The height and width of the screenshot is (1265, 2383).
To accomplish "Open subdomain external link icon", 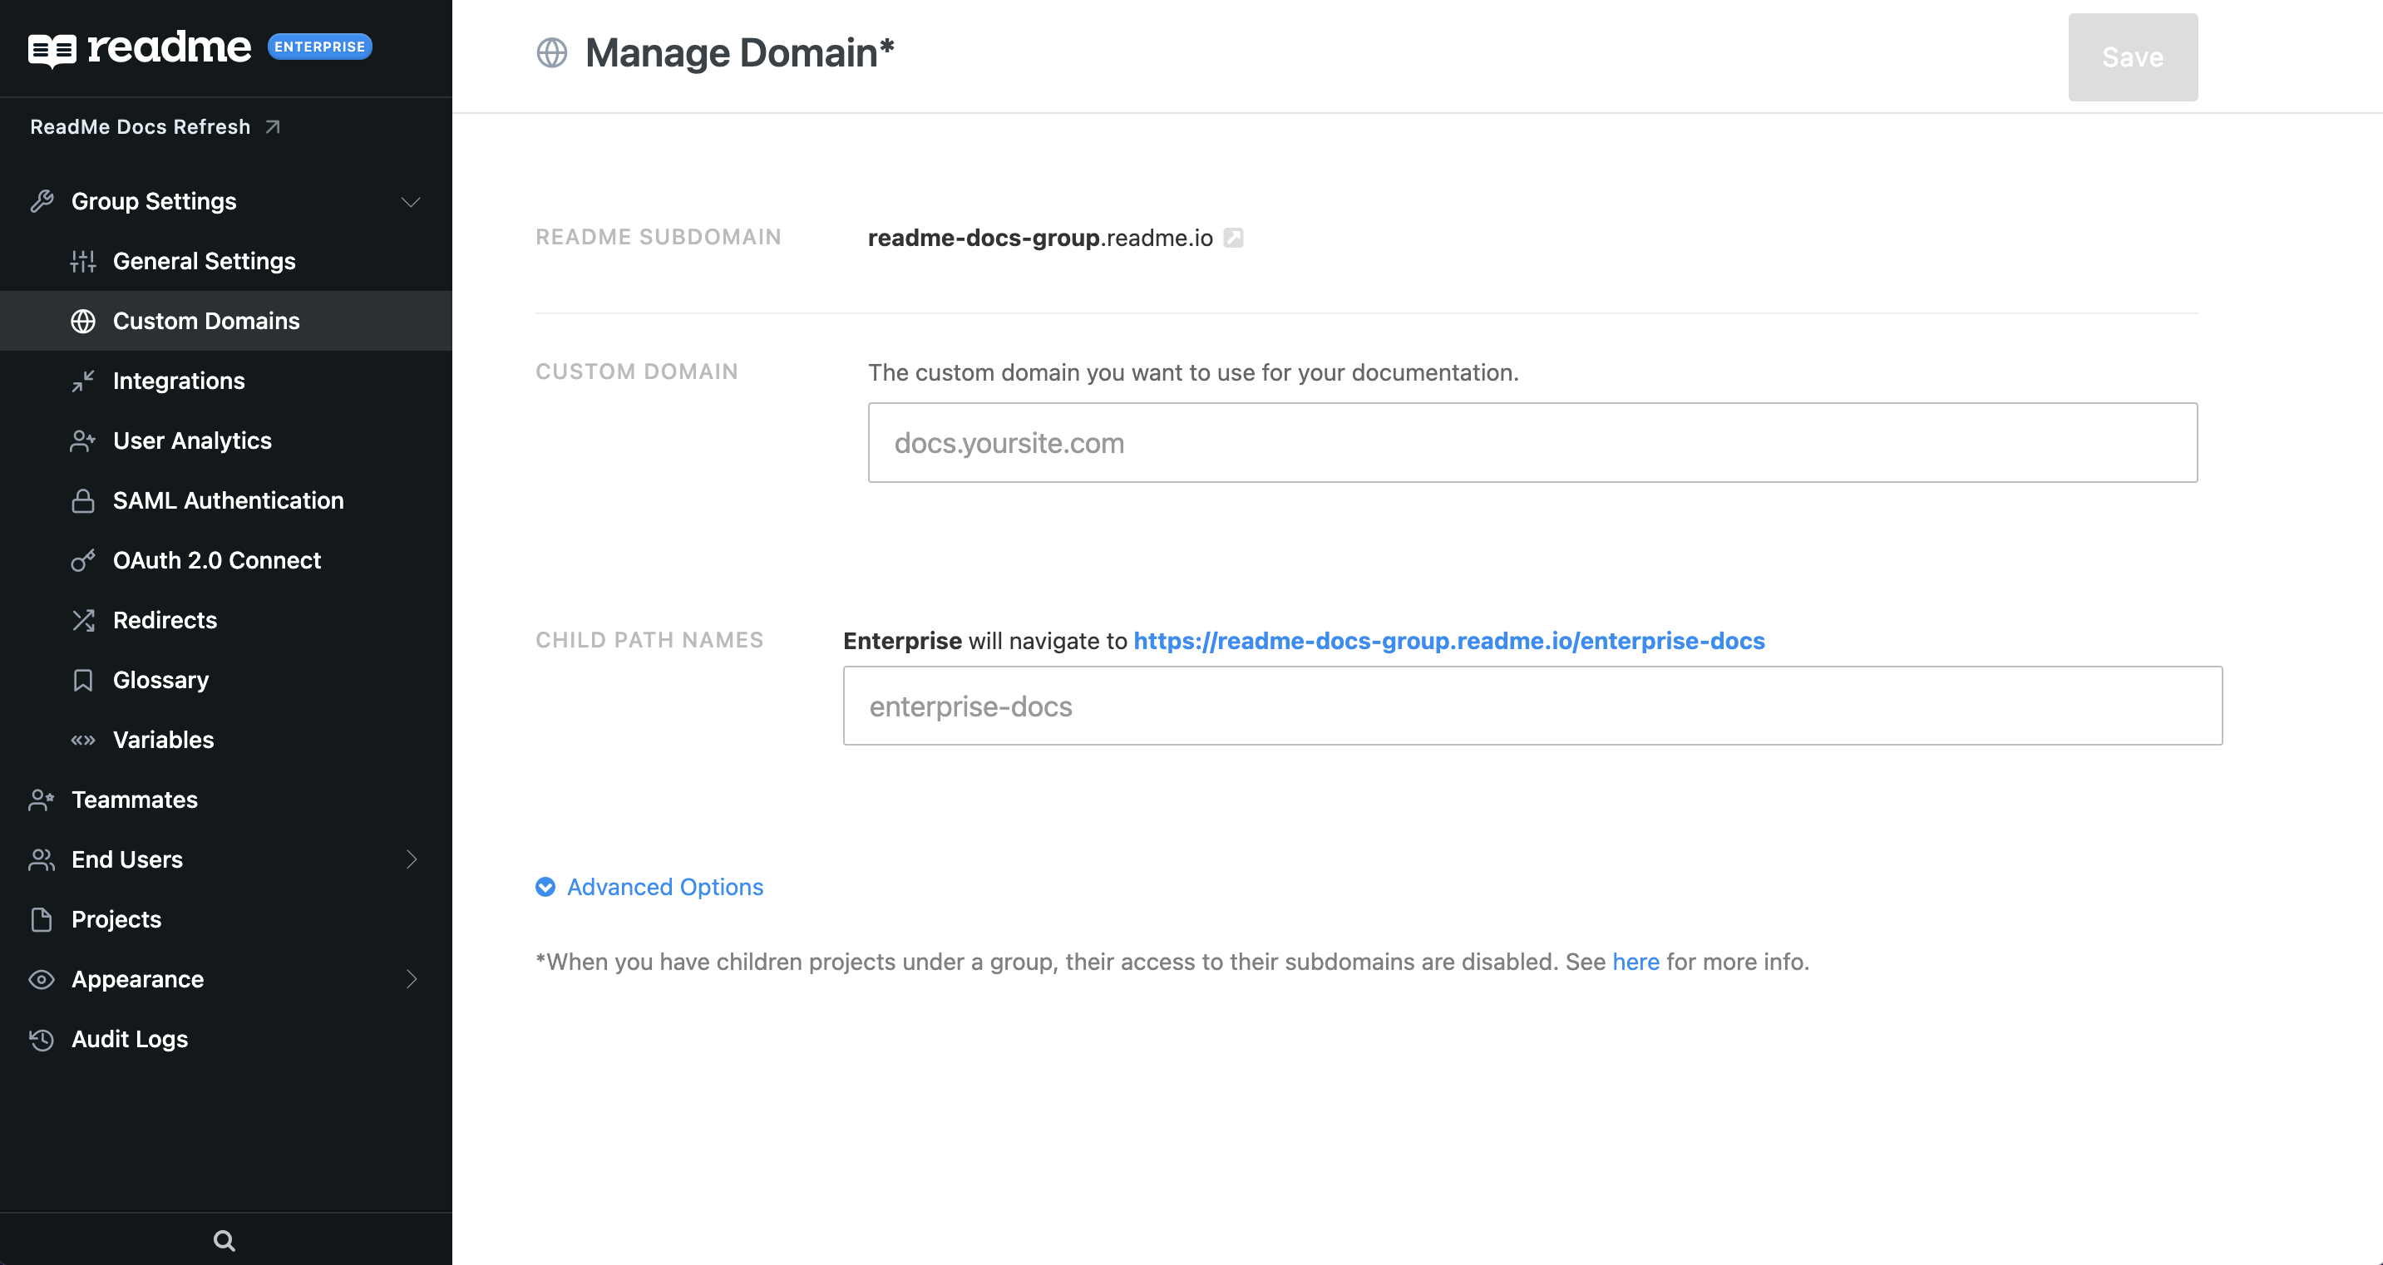I will pos(1233,238).
